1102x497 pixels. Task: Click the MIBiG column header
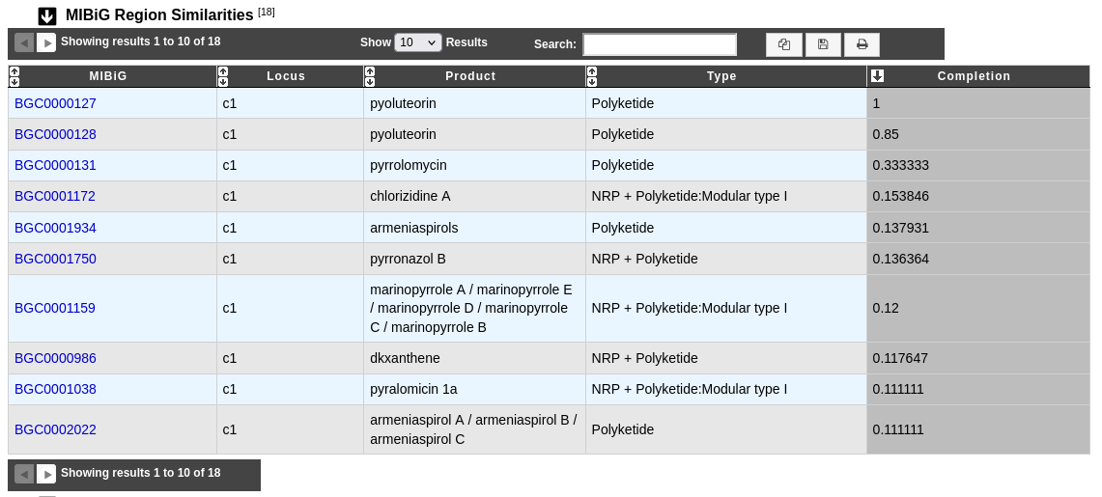[112, 76]
